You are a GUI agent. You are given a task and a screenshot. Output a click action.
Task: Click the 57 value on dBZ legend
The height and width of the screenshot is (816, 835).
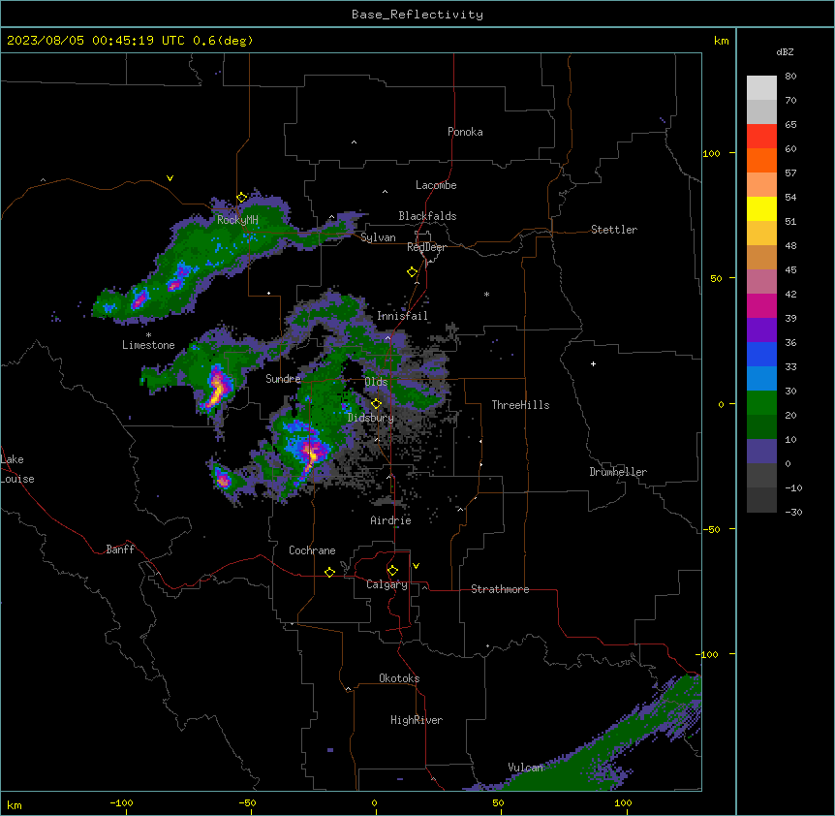tap(790, 173)
